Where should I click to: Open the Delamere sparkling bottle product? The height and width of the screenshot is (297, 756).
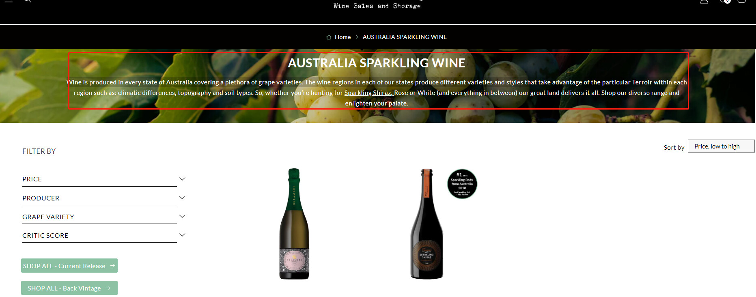click(294, 224)
